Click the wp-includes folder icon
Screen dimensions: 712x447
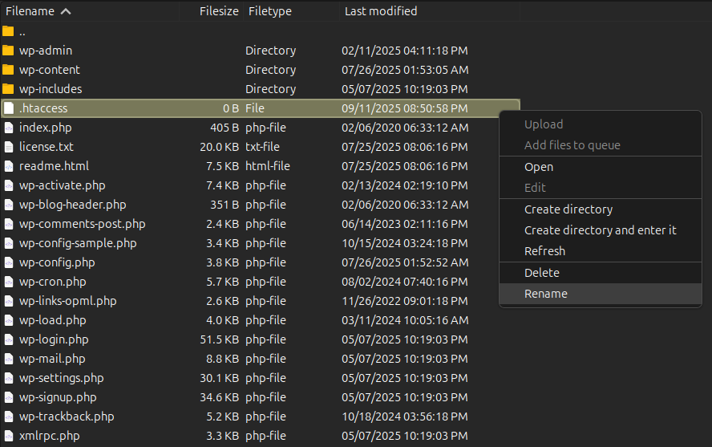coord(8,88)
